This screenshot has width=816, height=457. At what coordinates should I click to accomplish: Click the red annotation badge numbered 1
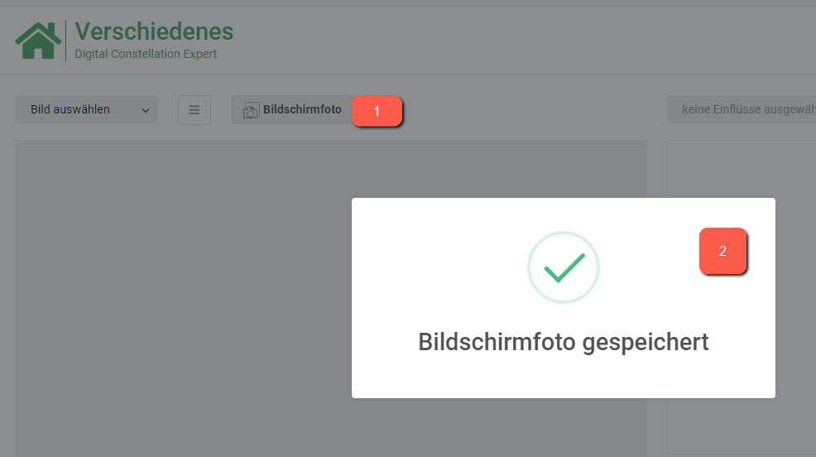377,111
